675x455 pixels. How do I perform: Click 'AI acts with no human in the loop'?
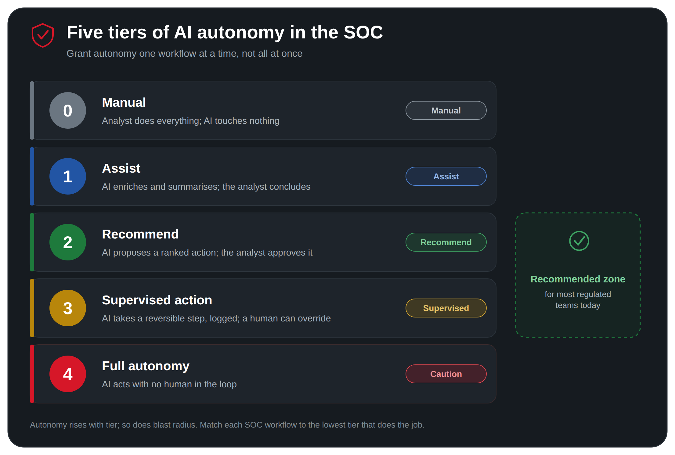click(x=169, y=384)
